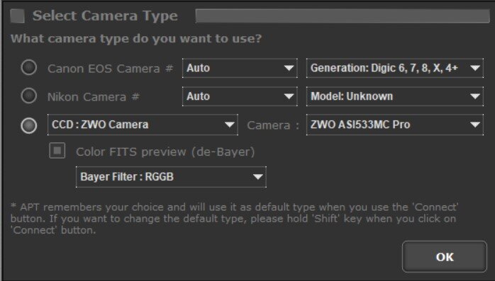Open the Generation: Digic 6, 7, 8 dropdown
This screenshot has width=495, height=281.
(x=394, y=68)
